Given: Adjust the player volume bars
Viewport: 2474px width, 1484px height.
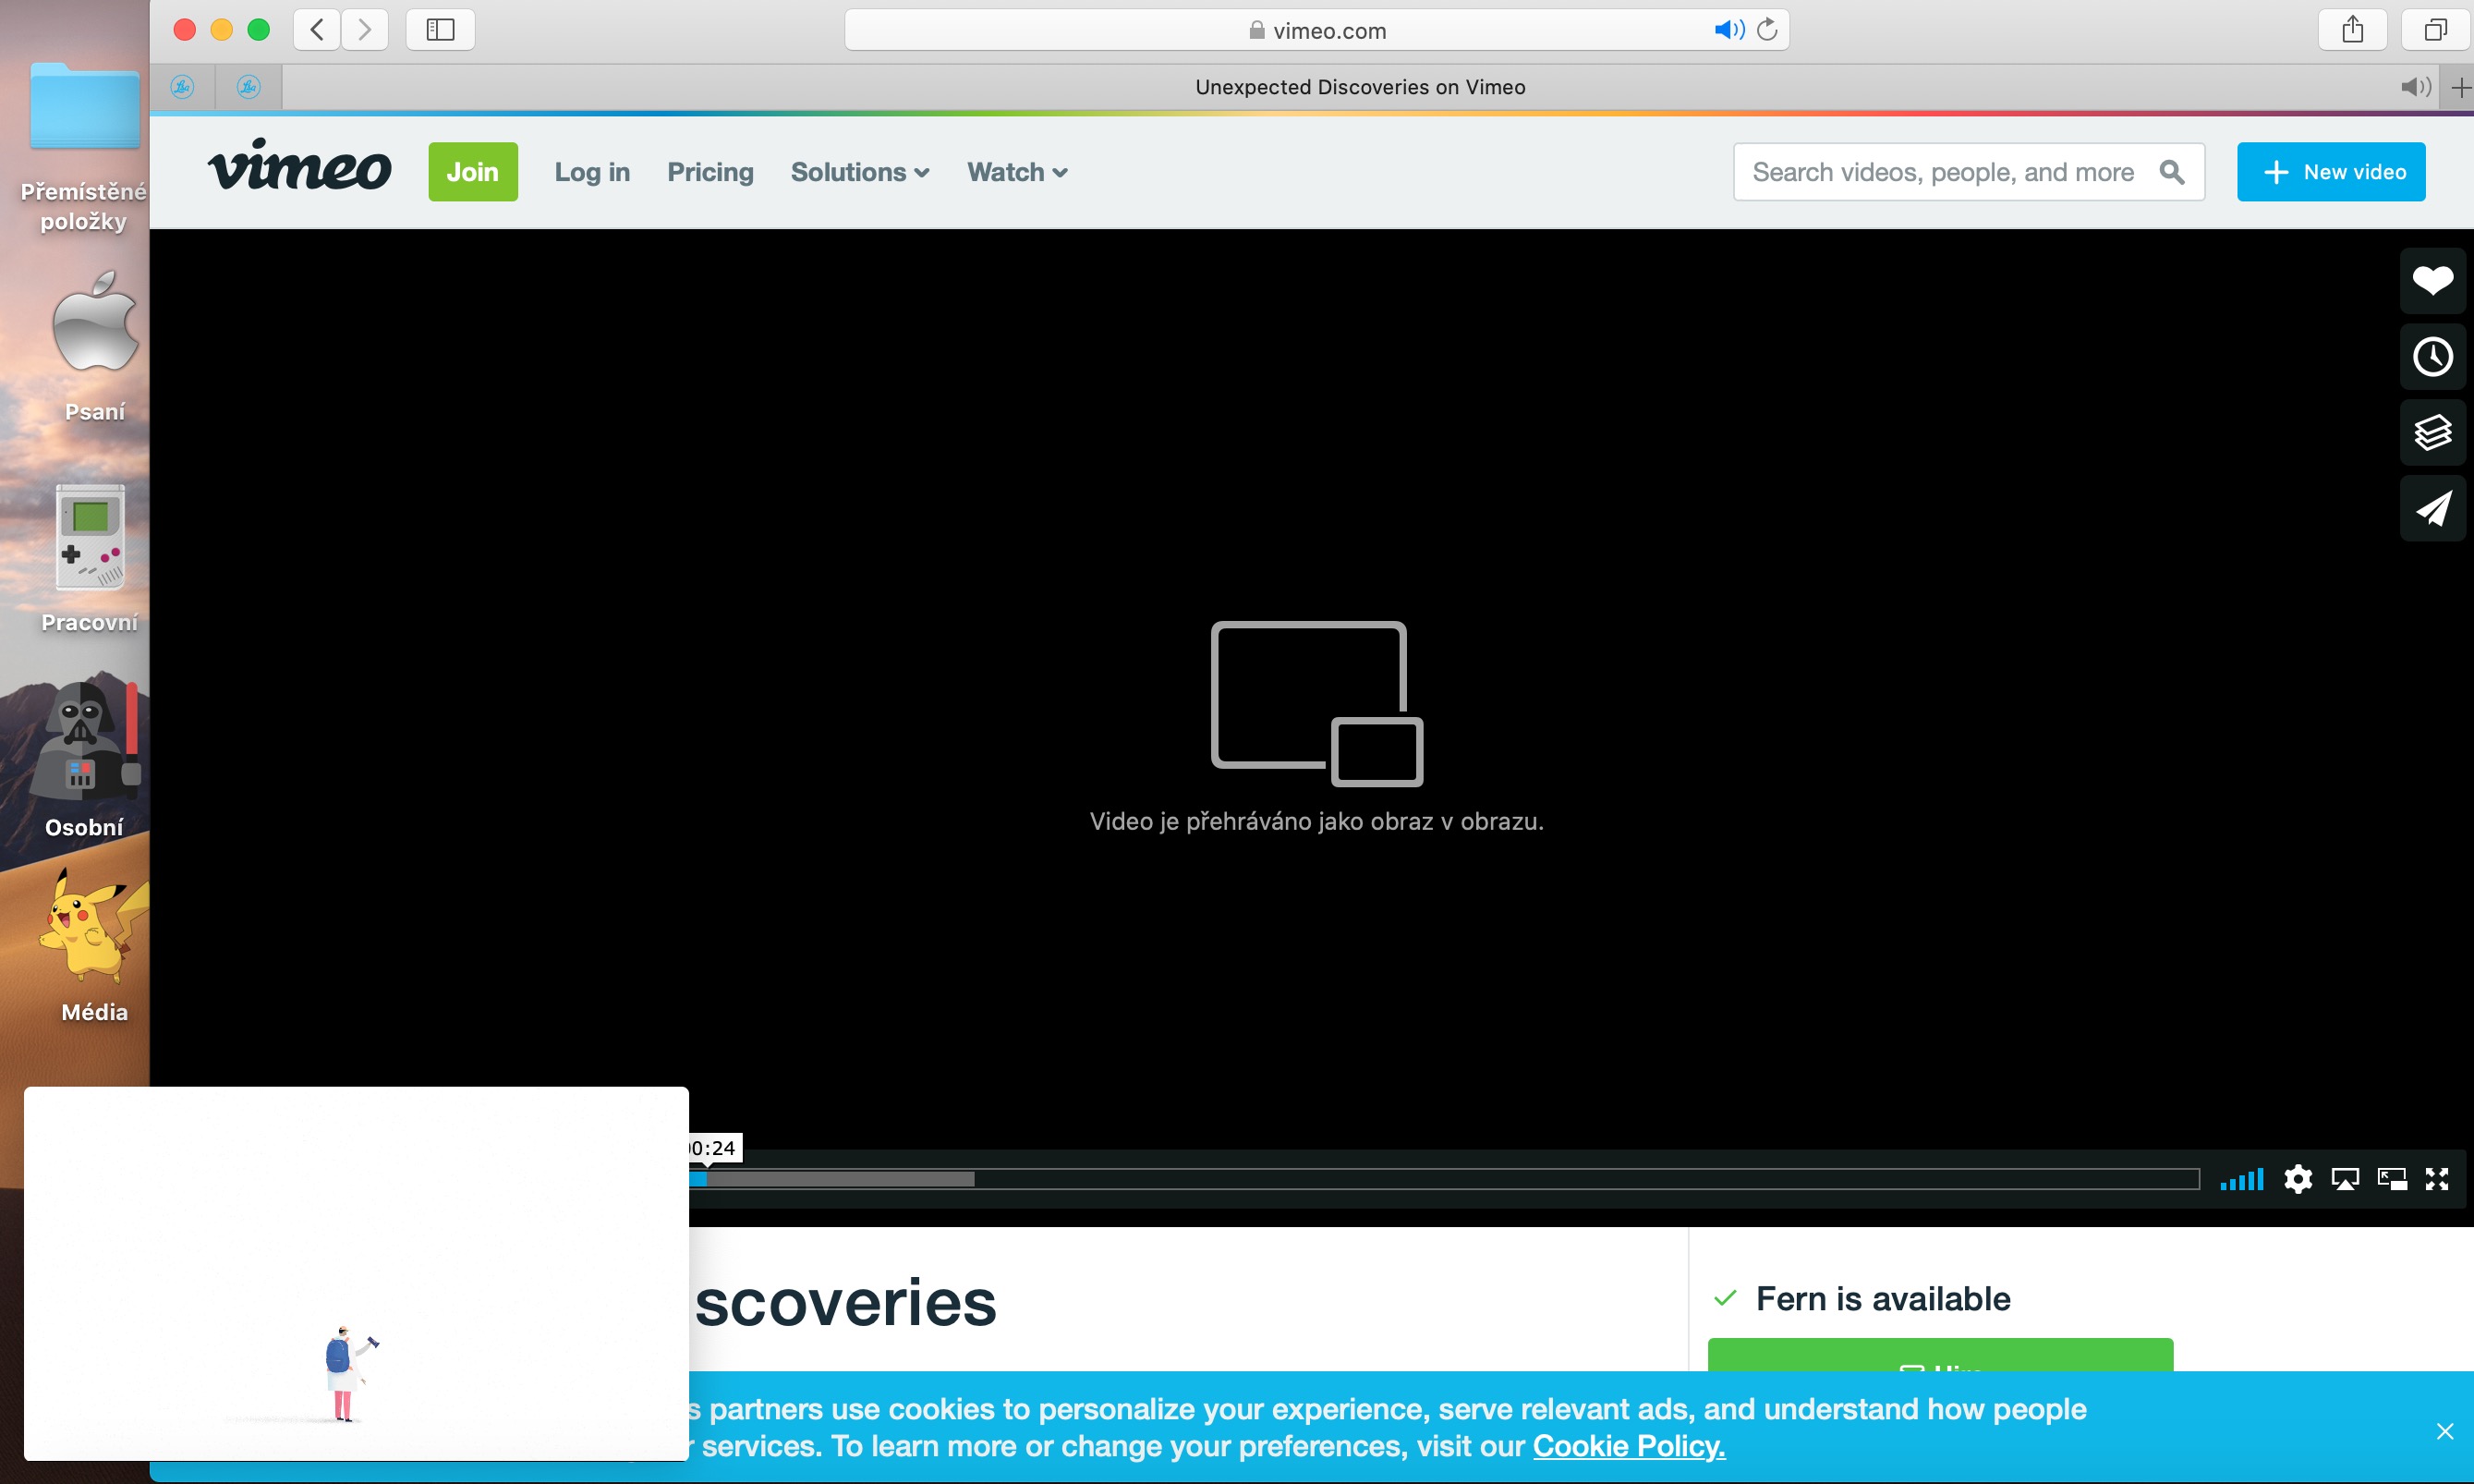Looking at the screenshot, I should tap(2241, 1180).
